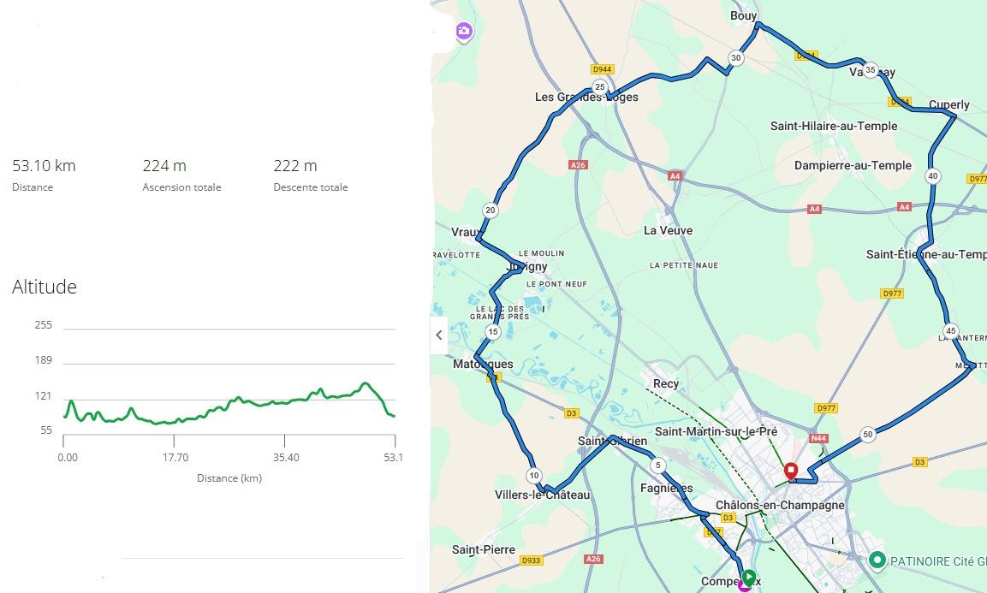987x593 pixels.
Task: Select the 15 km marker near Matougues
Action: pyautogui.click(x=492, y=332)
